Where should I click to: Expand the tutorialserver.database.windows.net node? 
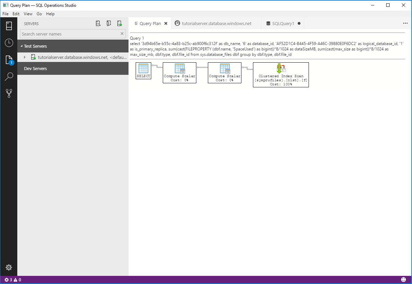coord(24,57)
